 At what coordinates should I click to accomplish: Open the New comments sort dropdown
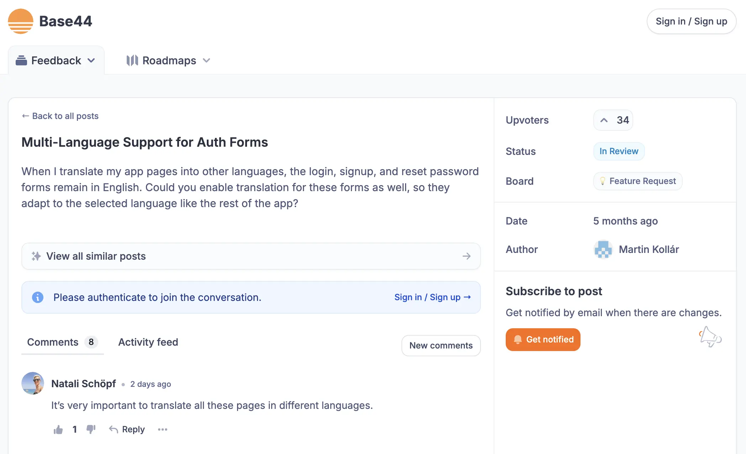click(441, 345)
